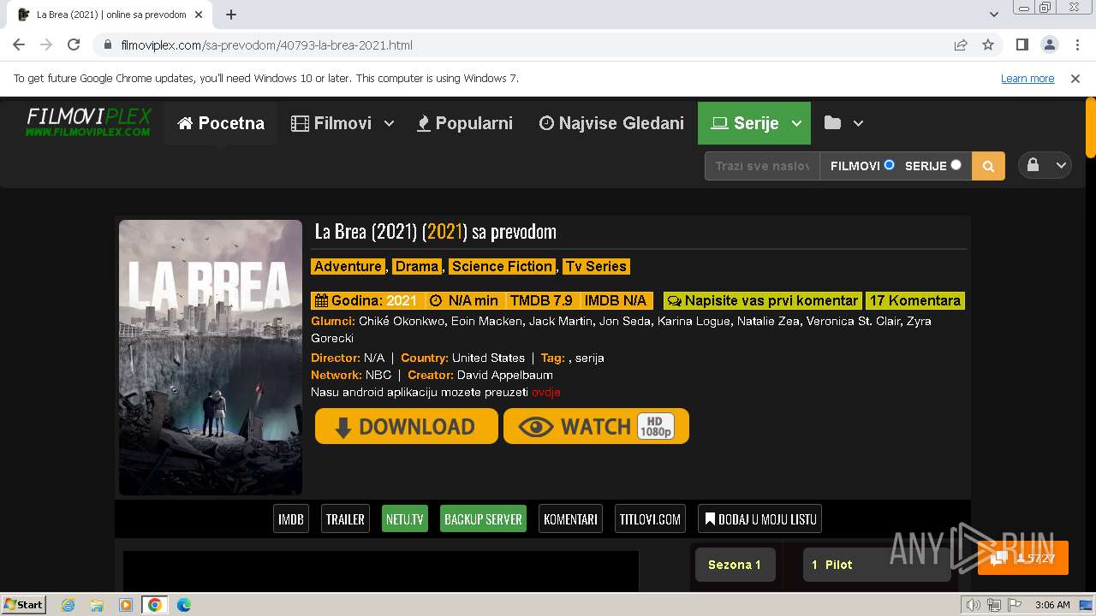Click the volume speaker tray icon
The width and height of the screenshot is (1096, 616).
pyautogui.click(x=974, y=605)
